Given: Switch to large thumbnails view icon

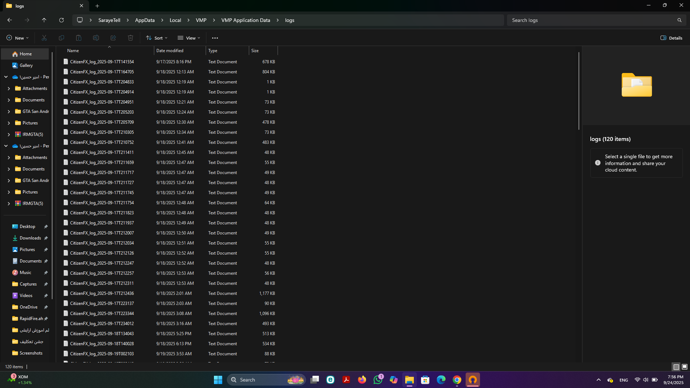Looking at the screenshot, I should [685, 367].
